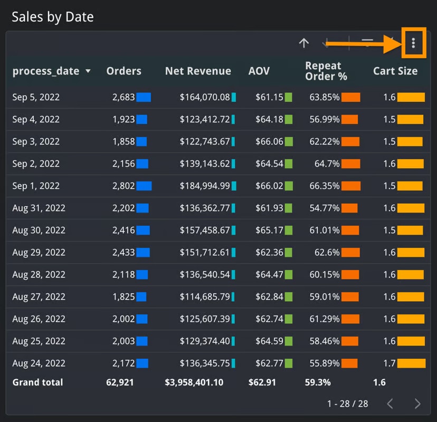Image resolution: width=437 pixels, height=422 pixels.
Task: Go to the previous page of results
Action: (x=390, y=404)
